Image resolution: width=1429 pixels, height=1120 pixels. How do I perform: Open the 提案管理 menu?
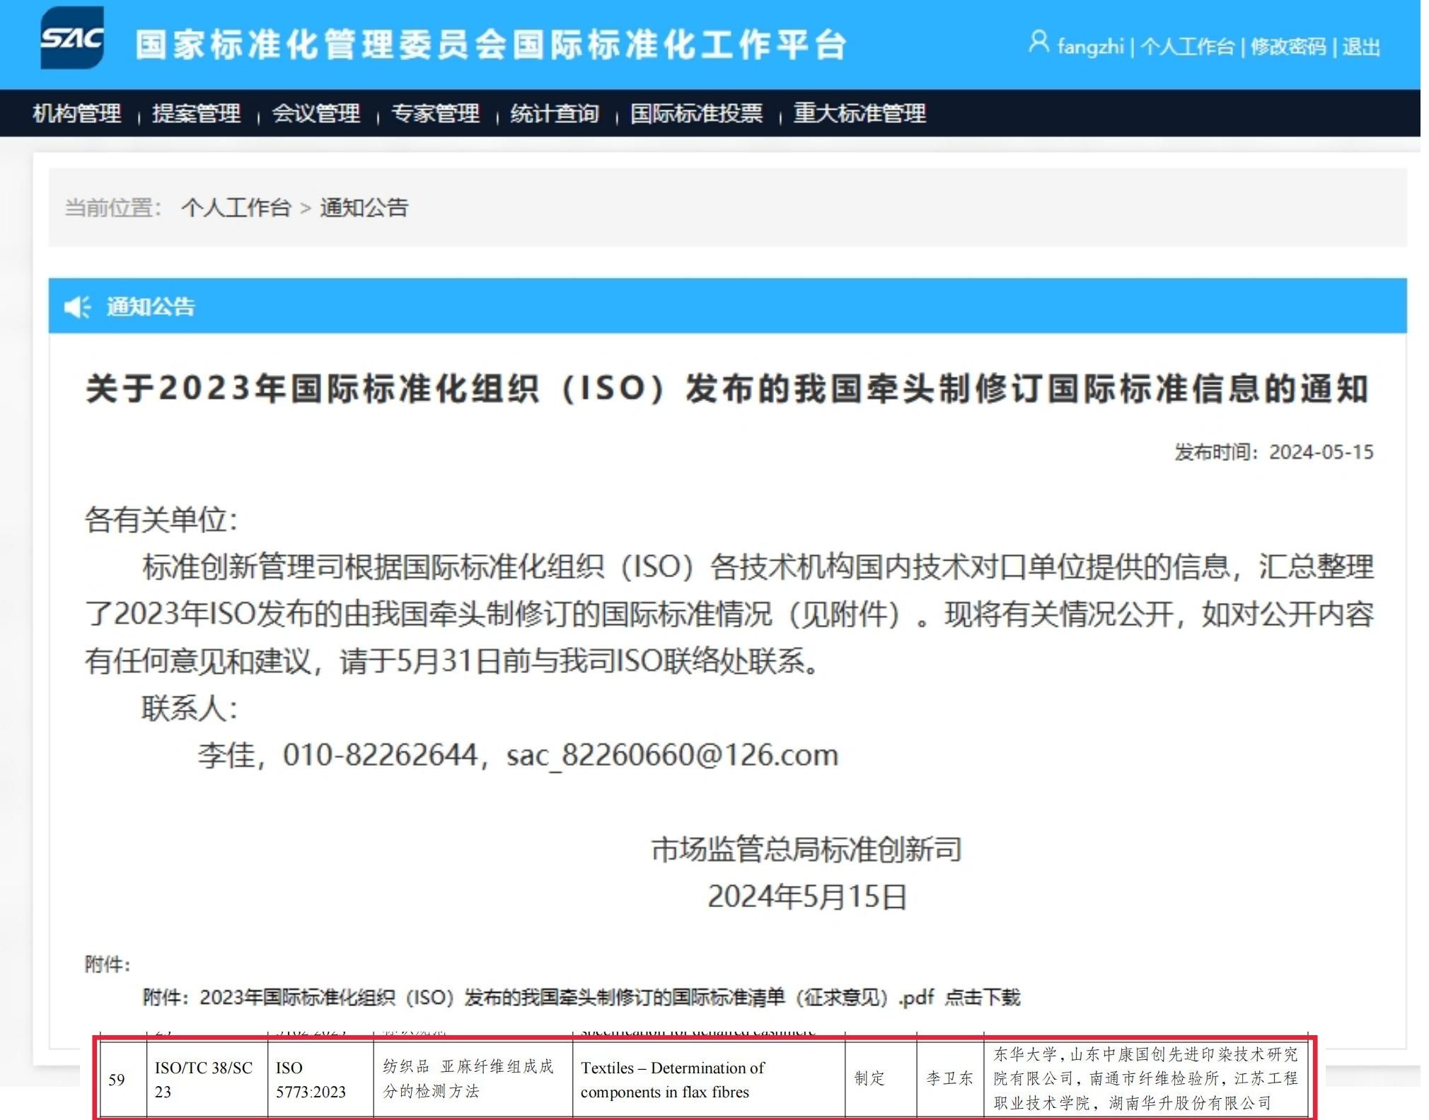[x=197, y=113]
